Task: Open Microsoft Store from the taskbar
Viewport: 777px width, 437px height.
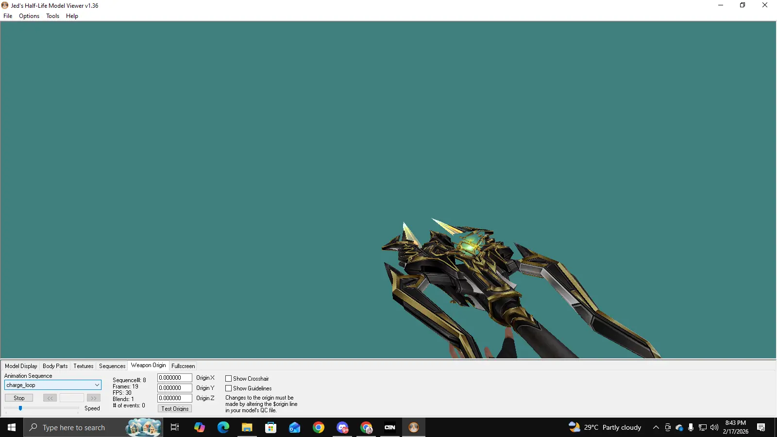Action: pos(270,427)
